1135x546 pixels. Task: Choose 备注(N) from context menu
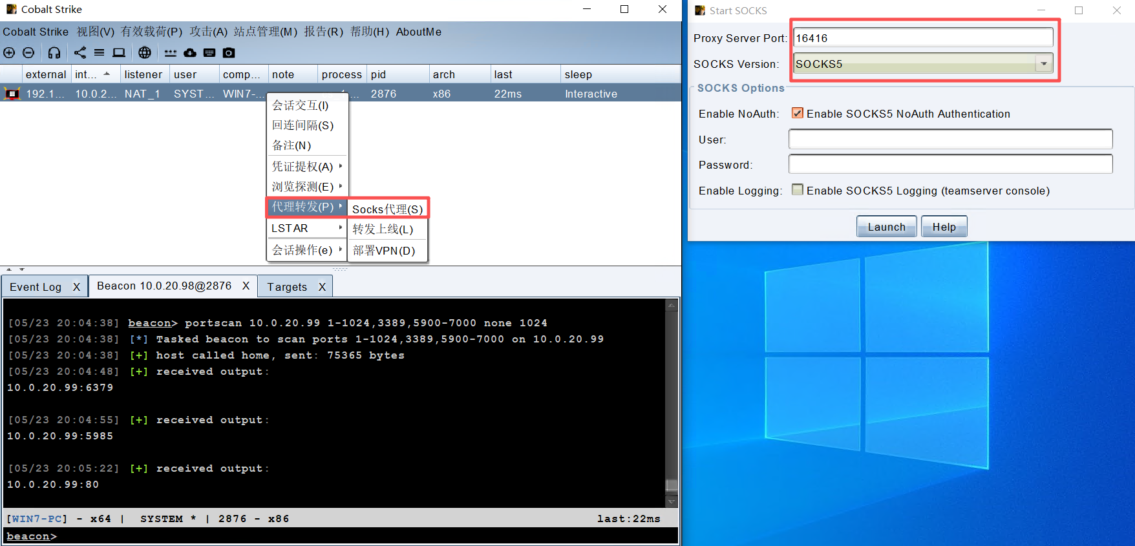pos(307,145)
